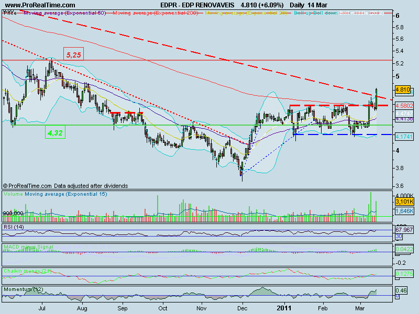The image size is (419, 314).
Task: Click the 4.1741 price axis tag
Action: (x=404, y=137)
